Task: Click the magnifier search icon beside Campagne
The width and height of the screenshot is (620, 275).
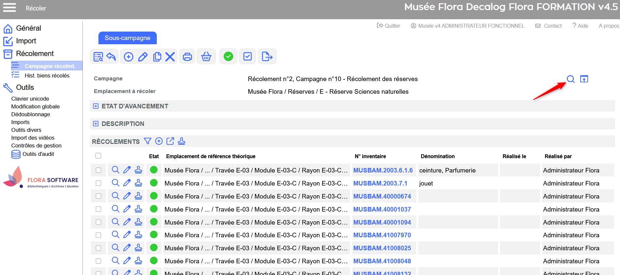Action: coord(570,79)
